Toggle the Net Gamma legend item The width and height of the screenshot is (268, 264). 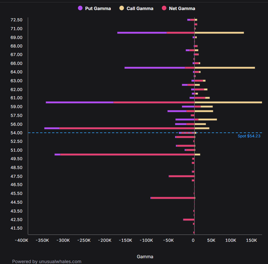(179, 9)
